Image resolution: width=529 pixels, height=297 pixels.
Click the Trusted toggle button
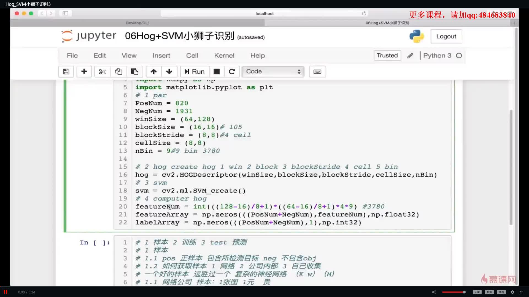point(387,56)
